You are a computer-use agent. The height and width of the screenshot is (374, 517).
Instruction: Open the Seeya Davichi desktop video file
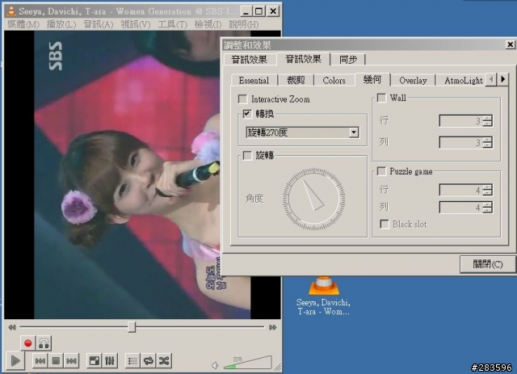tap(323, 296)
